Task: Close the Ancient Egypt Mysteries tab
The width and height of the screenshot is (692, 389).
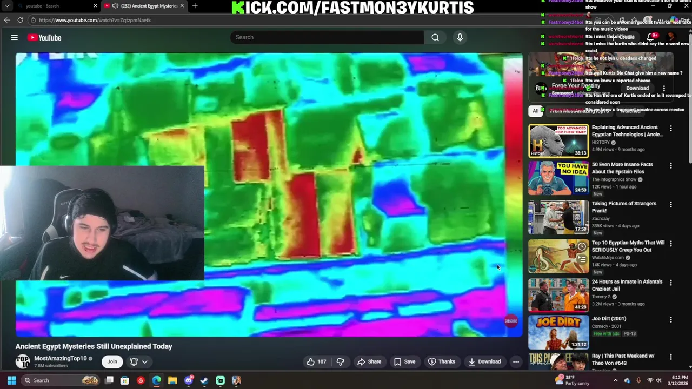Action: (182, 6)
